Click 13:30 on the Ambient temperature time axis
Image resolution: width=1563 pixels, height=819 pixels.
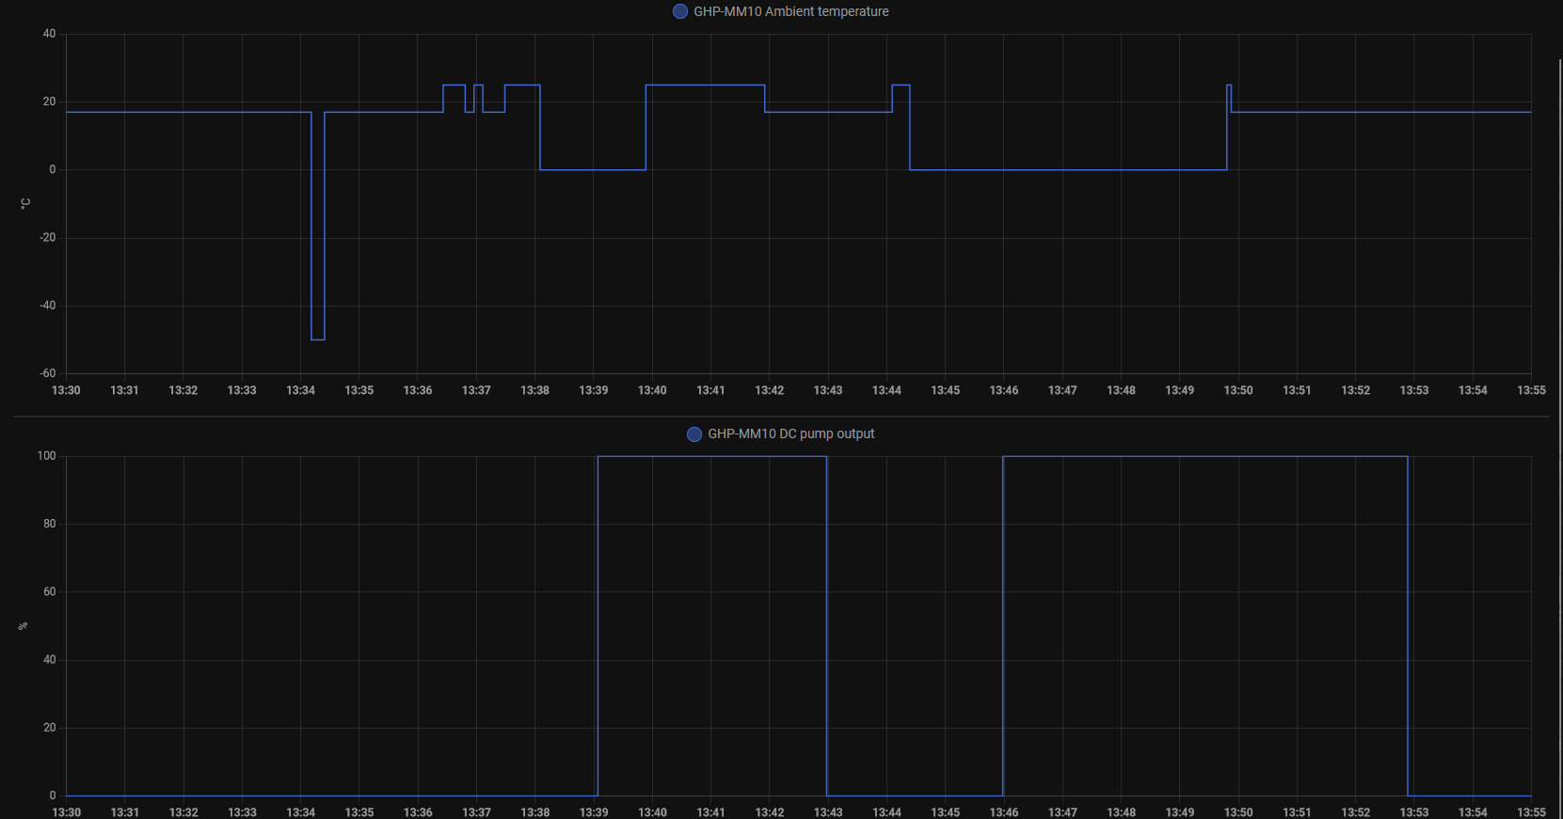pyautogui.click(x=66, y=390)
